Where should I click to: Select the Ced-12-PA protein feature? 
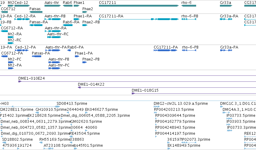(x=22, y=50)
